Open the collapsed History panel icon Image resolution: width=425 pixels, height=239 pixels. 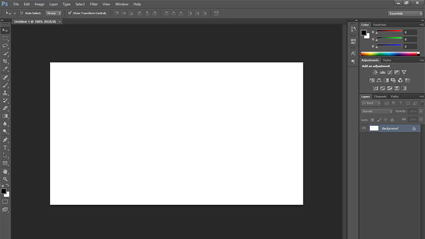click(x=353, y=29)
